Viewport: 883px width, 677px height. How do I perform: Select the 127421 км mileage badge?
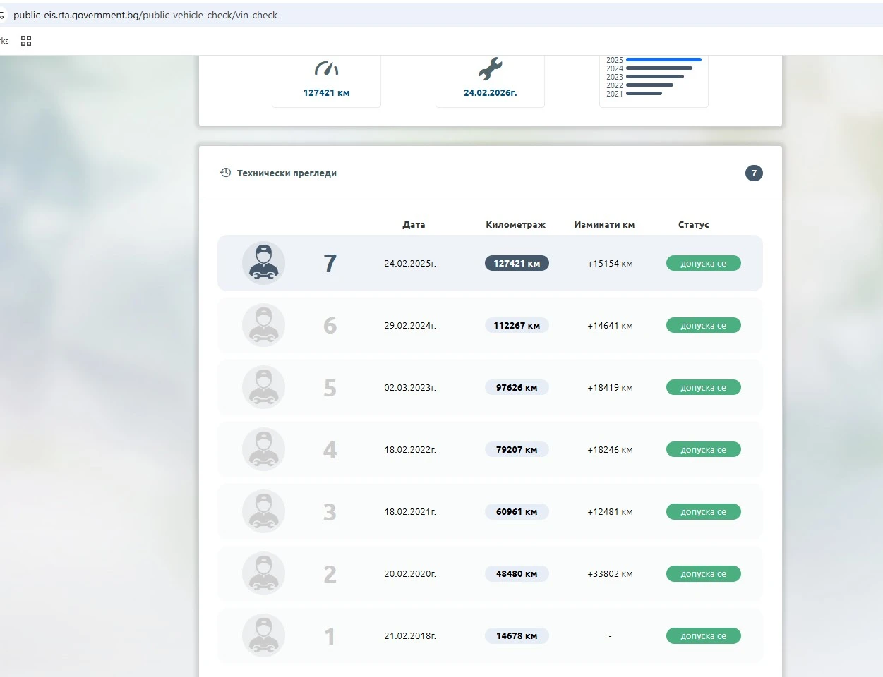tap(517, 263)
